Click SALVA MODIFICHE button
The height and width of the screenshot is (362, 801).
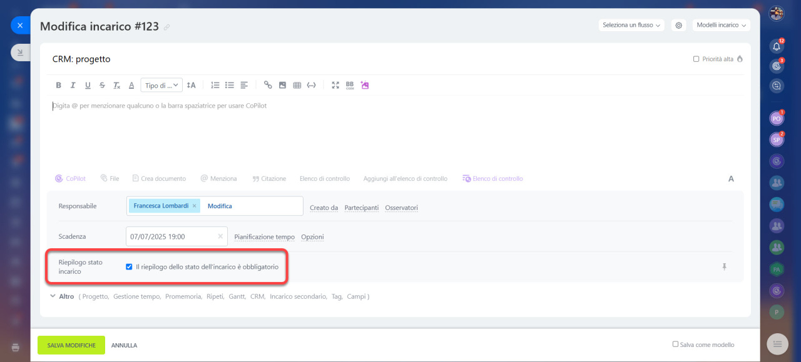(x=71, y=345)
